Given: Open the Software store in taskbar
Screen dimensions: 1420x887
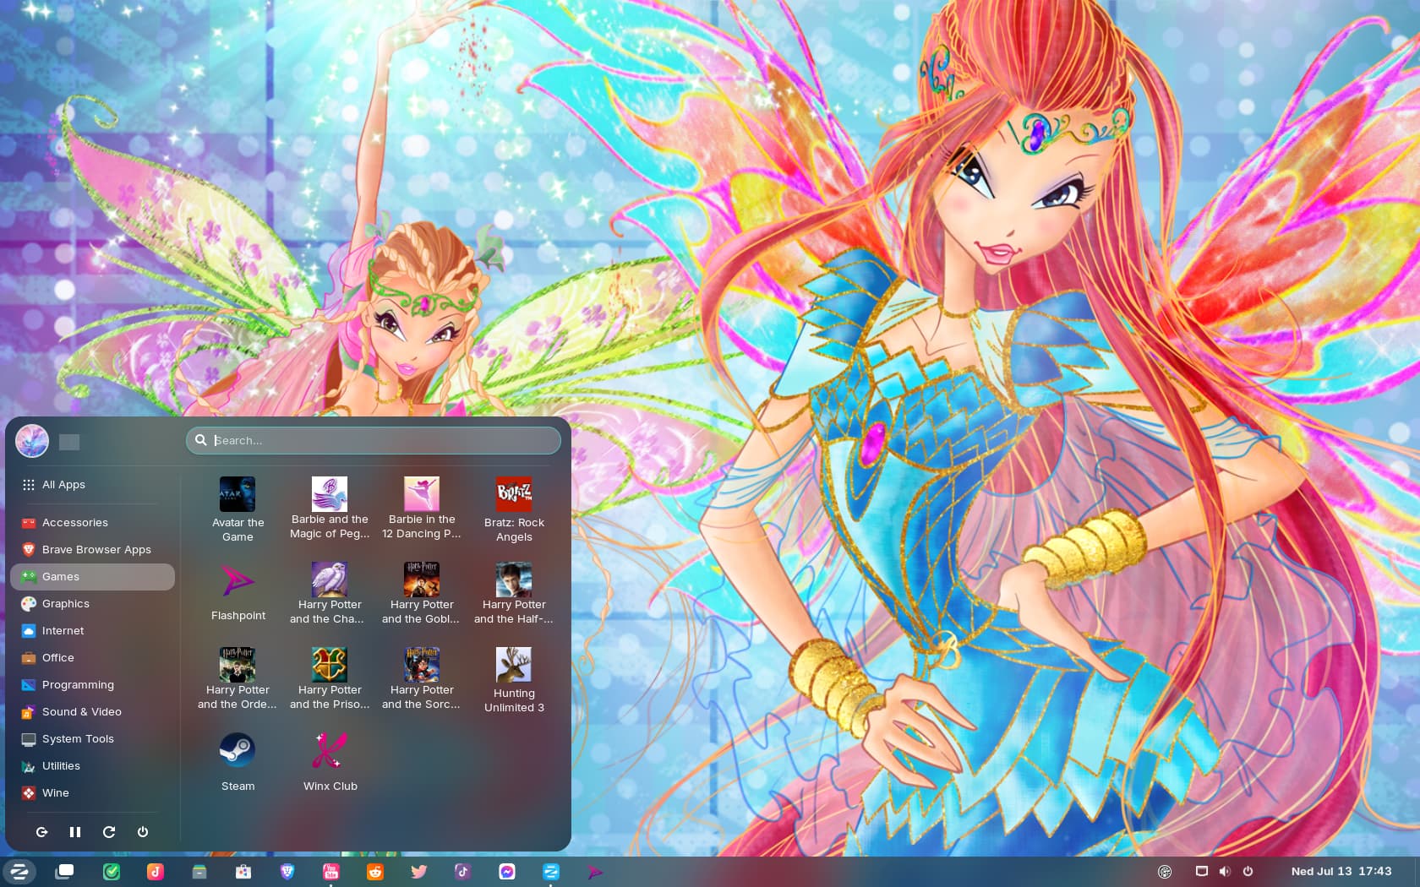Looking at the screenshot, I should pyautogui.click(x=243, y=872).
